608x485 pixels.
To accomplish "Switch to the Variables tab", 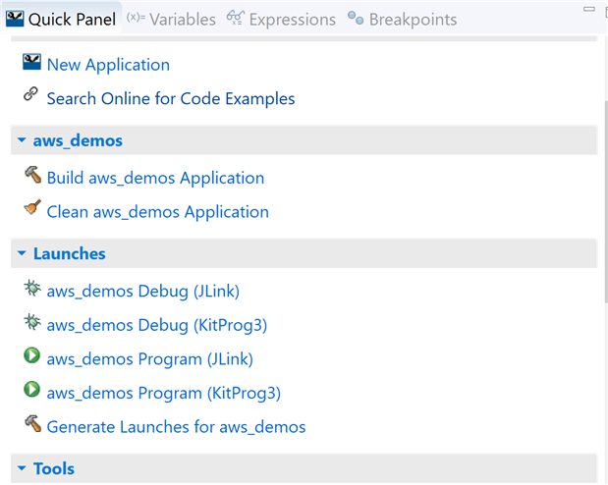I will pos(171,19).
